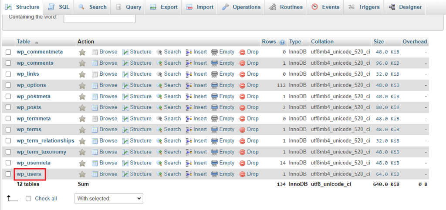Tick the wp_options row checkbox
Screen dimensions: 446x210
[9, 85]
